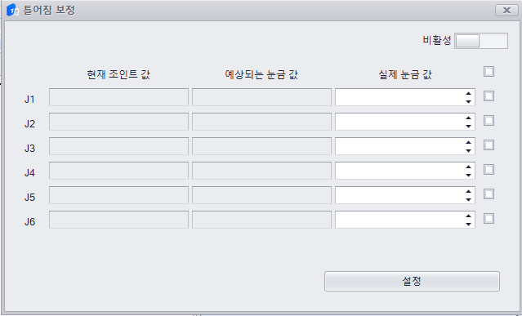The image size is (522, 316).
Task: Click the app icon in title bar
Action: (12, 10)
